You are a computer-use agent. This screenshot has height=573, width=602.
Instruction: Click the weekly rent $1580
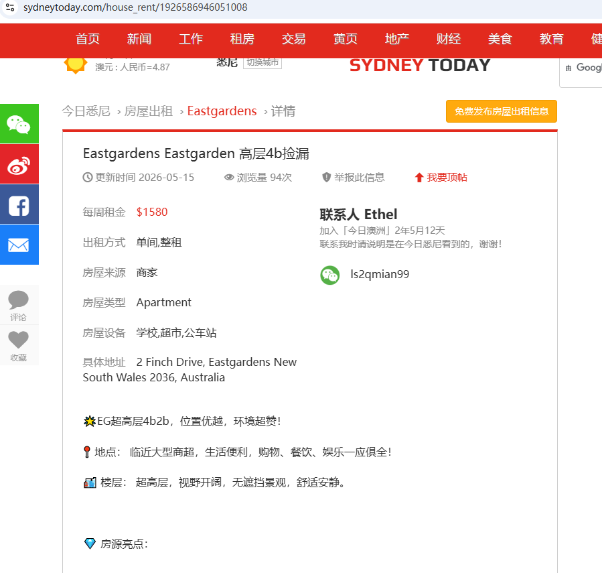tap(152, 212)
